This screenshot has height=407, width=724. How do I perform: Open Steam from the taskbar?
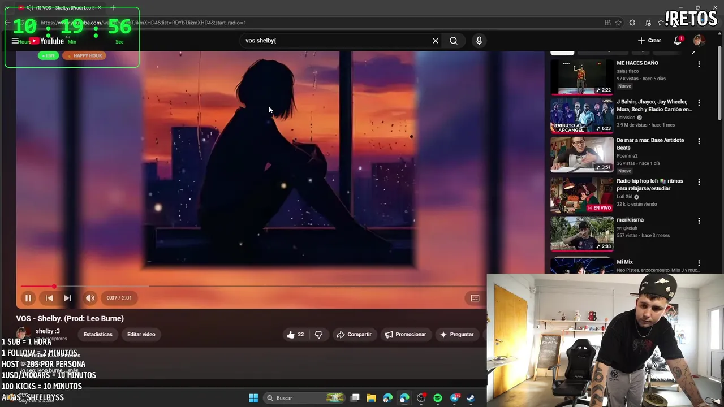[x=471, y=398]
